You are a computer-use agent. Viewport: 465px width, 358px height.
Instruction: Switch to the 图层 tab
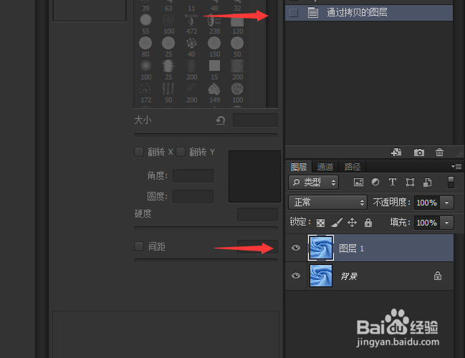[299, 167]
